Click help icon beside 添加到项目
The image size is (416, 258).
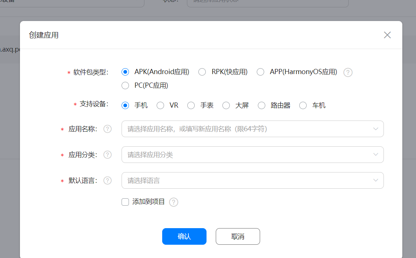click(174, 202)
